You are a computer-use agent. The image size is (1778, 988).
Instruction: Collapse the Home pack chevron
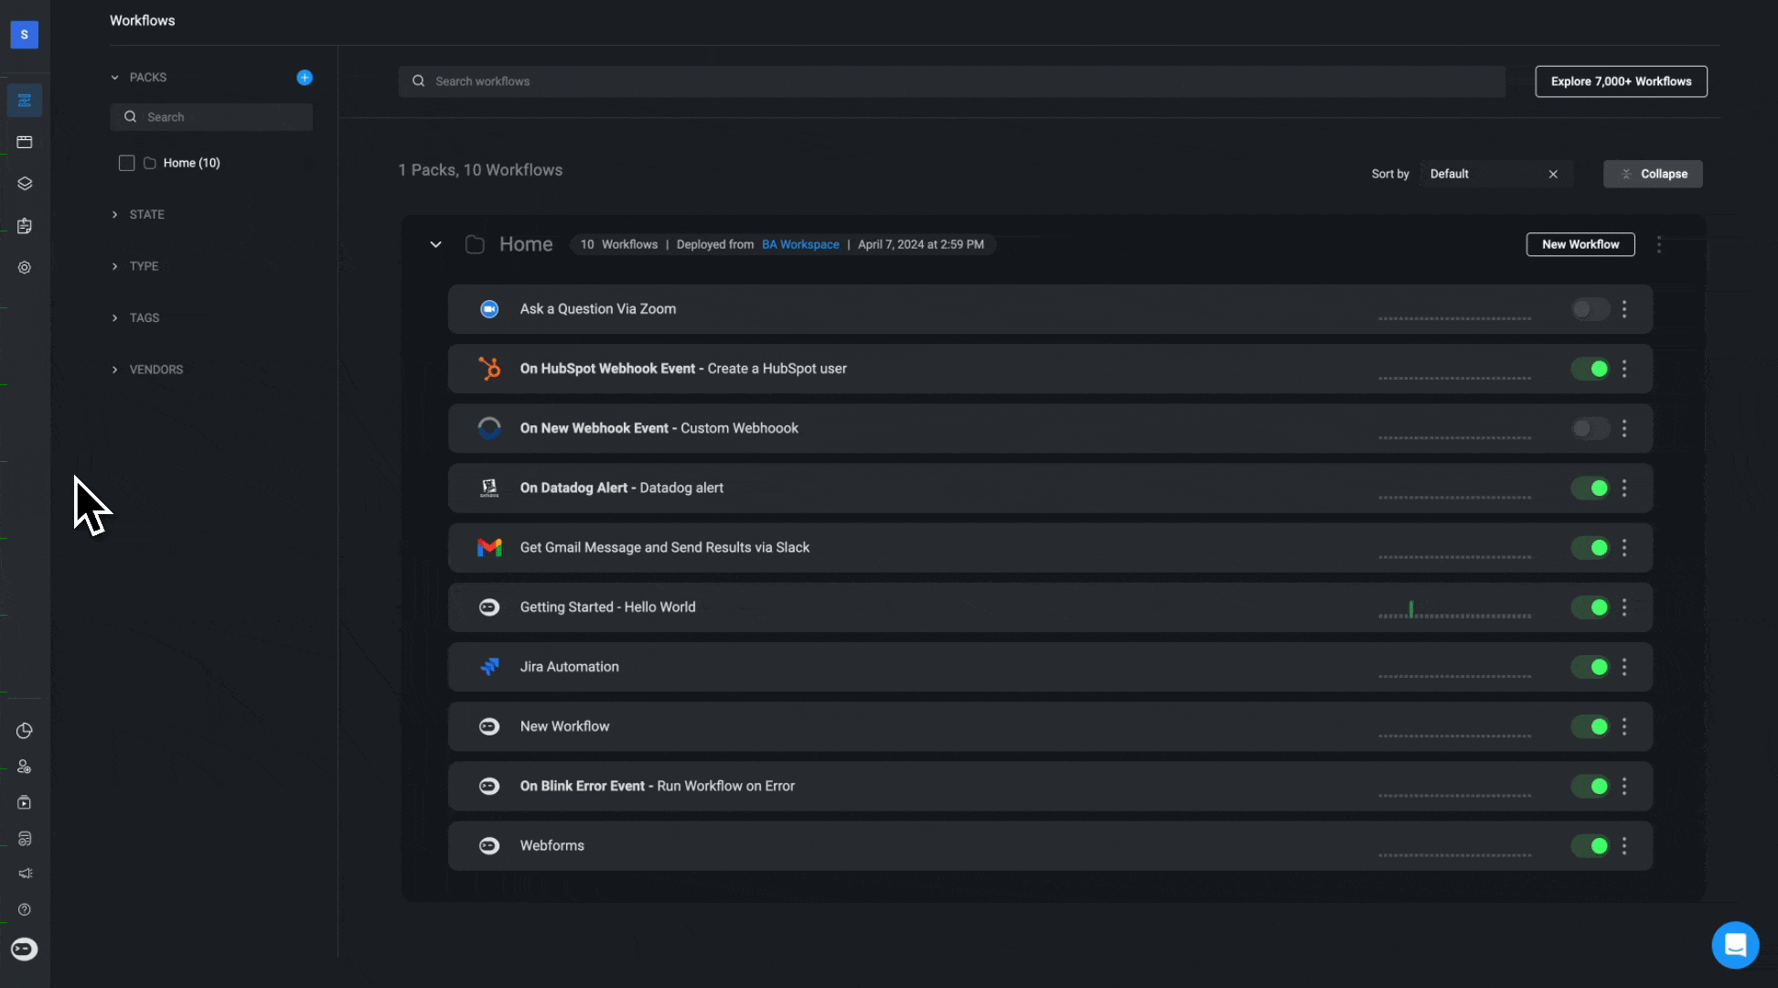[435, 244]
